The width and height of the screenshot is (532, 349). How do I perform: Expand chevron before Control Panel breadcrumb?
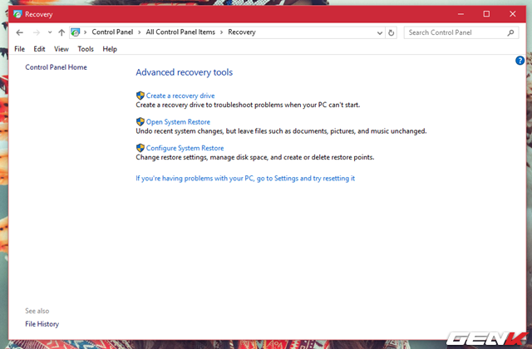click(x=85, y=32)
